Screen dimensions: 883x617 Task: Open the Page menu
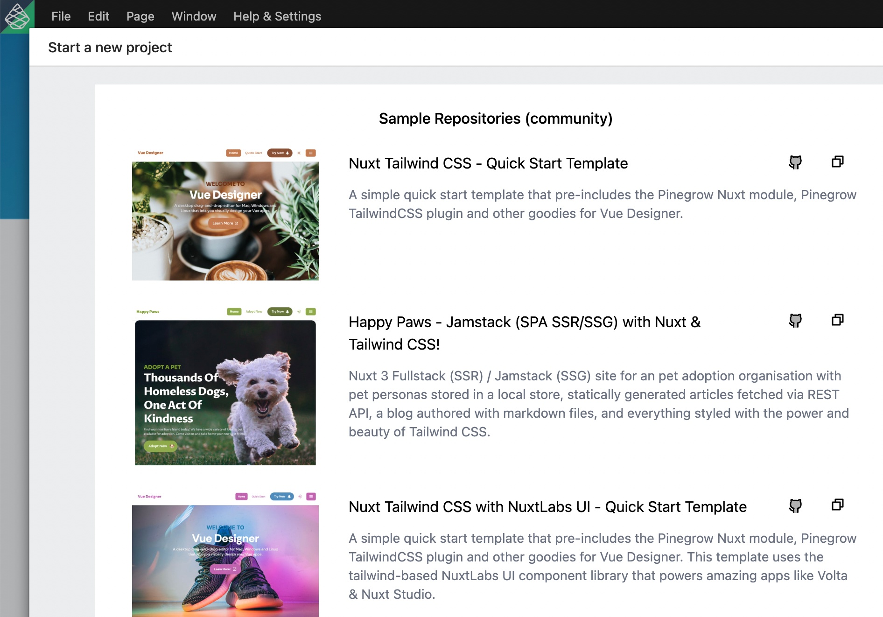coord(140,16)
